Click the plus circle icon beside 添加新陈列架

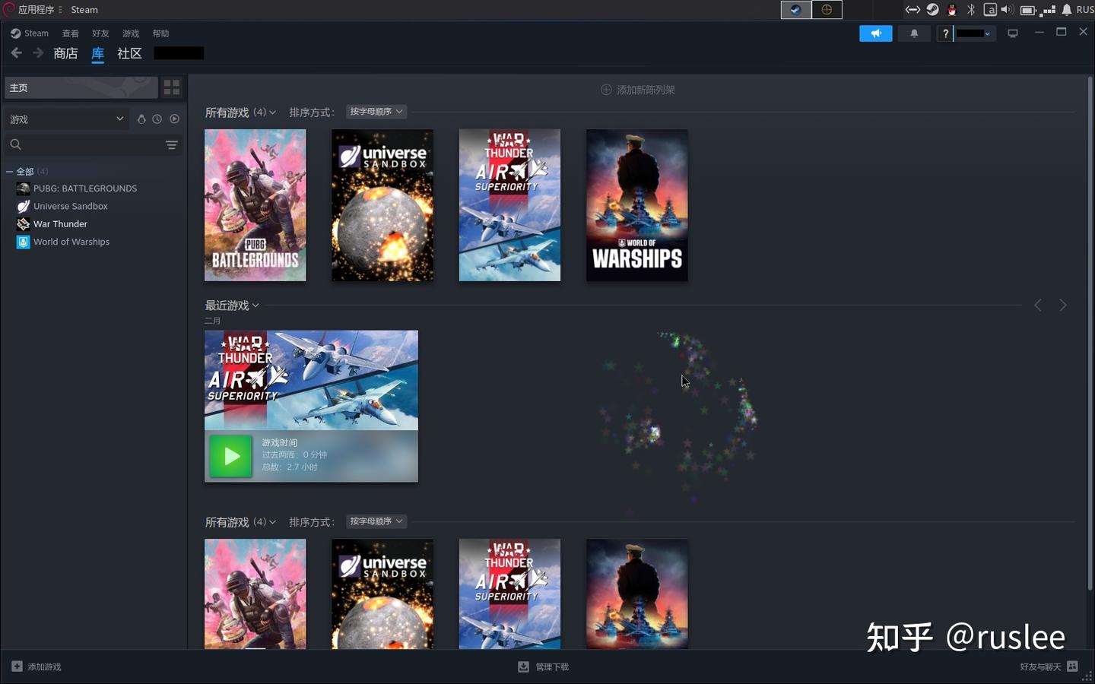pyautogui.click(x=606, y=90)
